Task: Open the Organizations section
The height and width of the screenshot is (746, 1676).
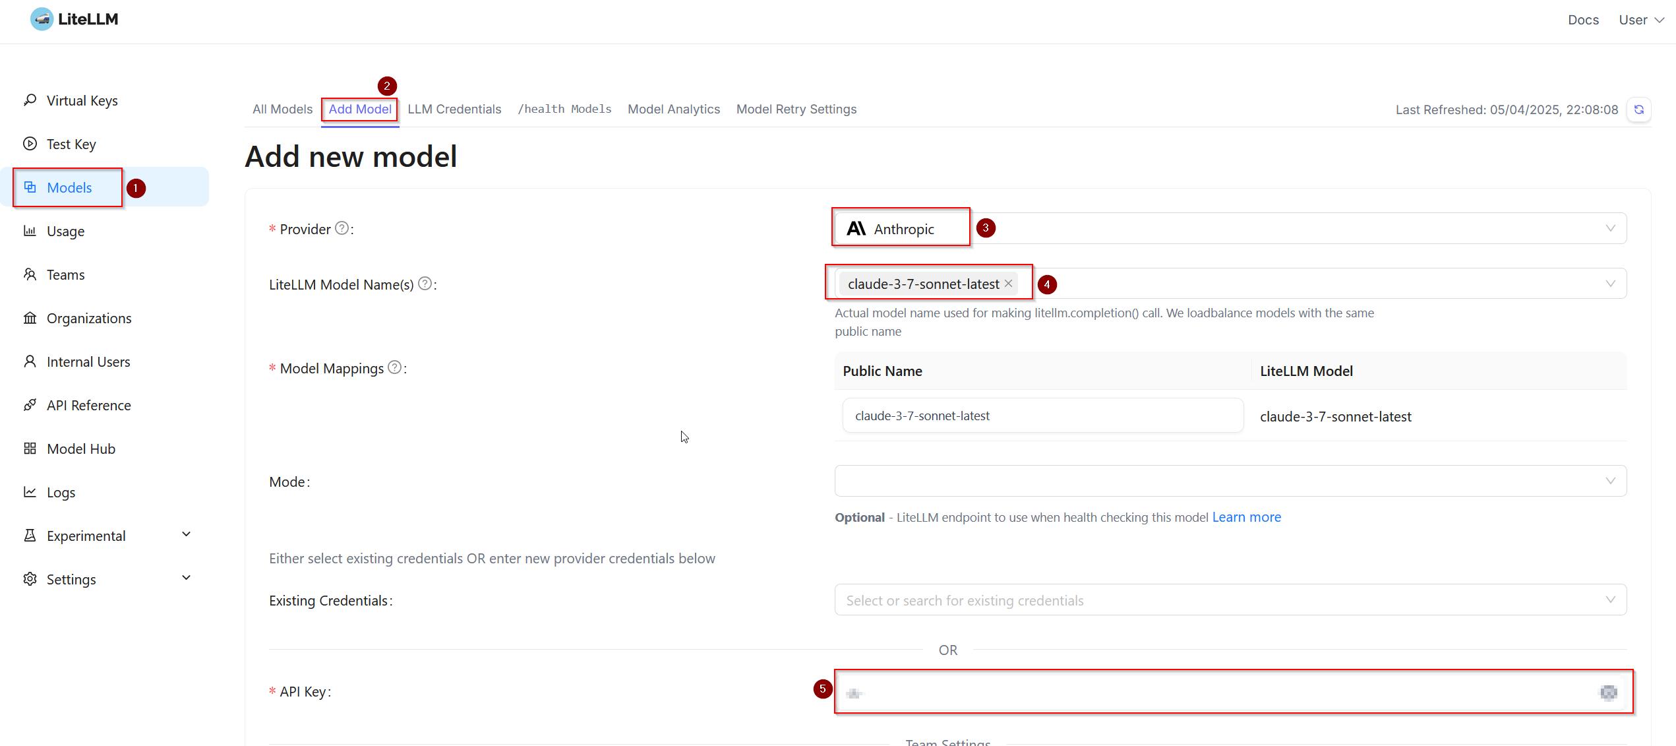Action: 88,318
